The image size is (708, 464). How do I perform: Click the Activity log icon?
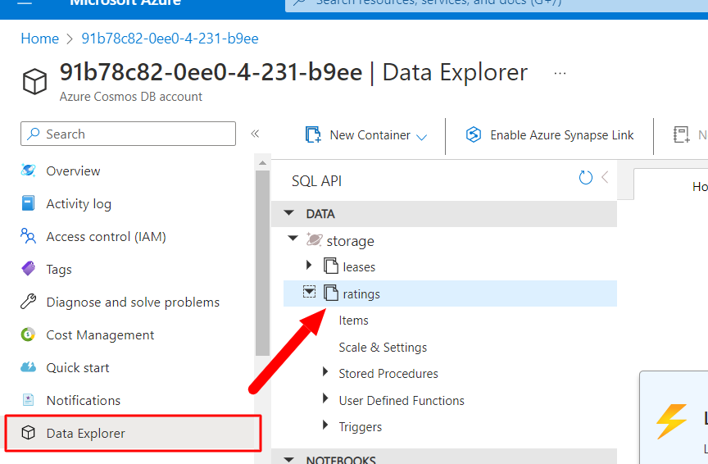(x=28, y=203)
